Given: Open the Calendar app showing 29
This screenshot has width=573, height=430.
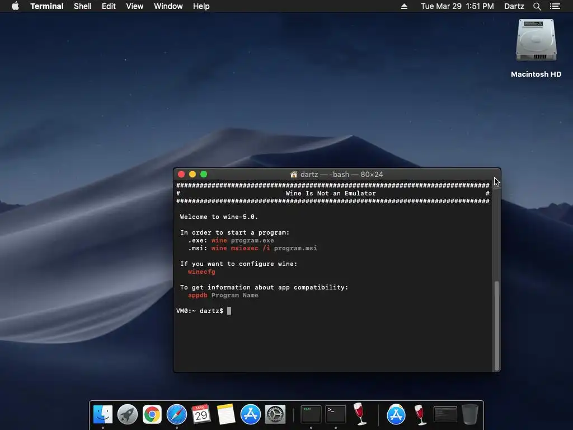Looking at the screenshot, I should pos(201,414).
